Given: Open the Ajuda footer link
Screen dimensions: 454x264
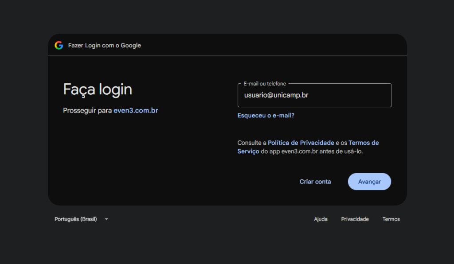Looking at the screenshot, I should (321, 219).
